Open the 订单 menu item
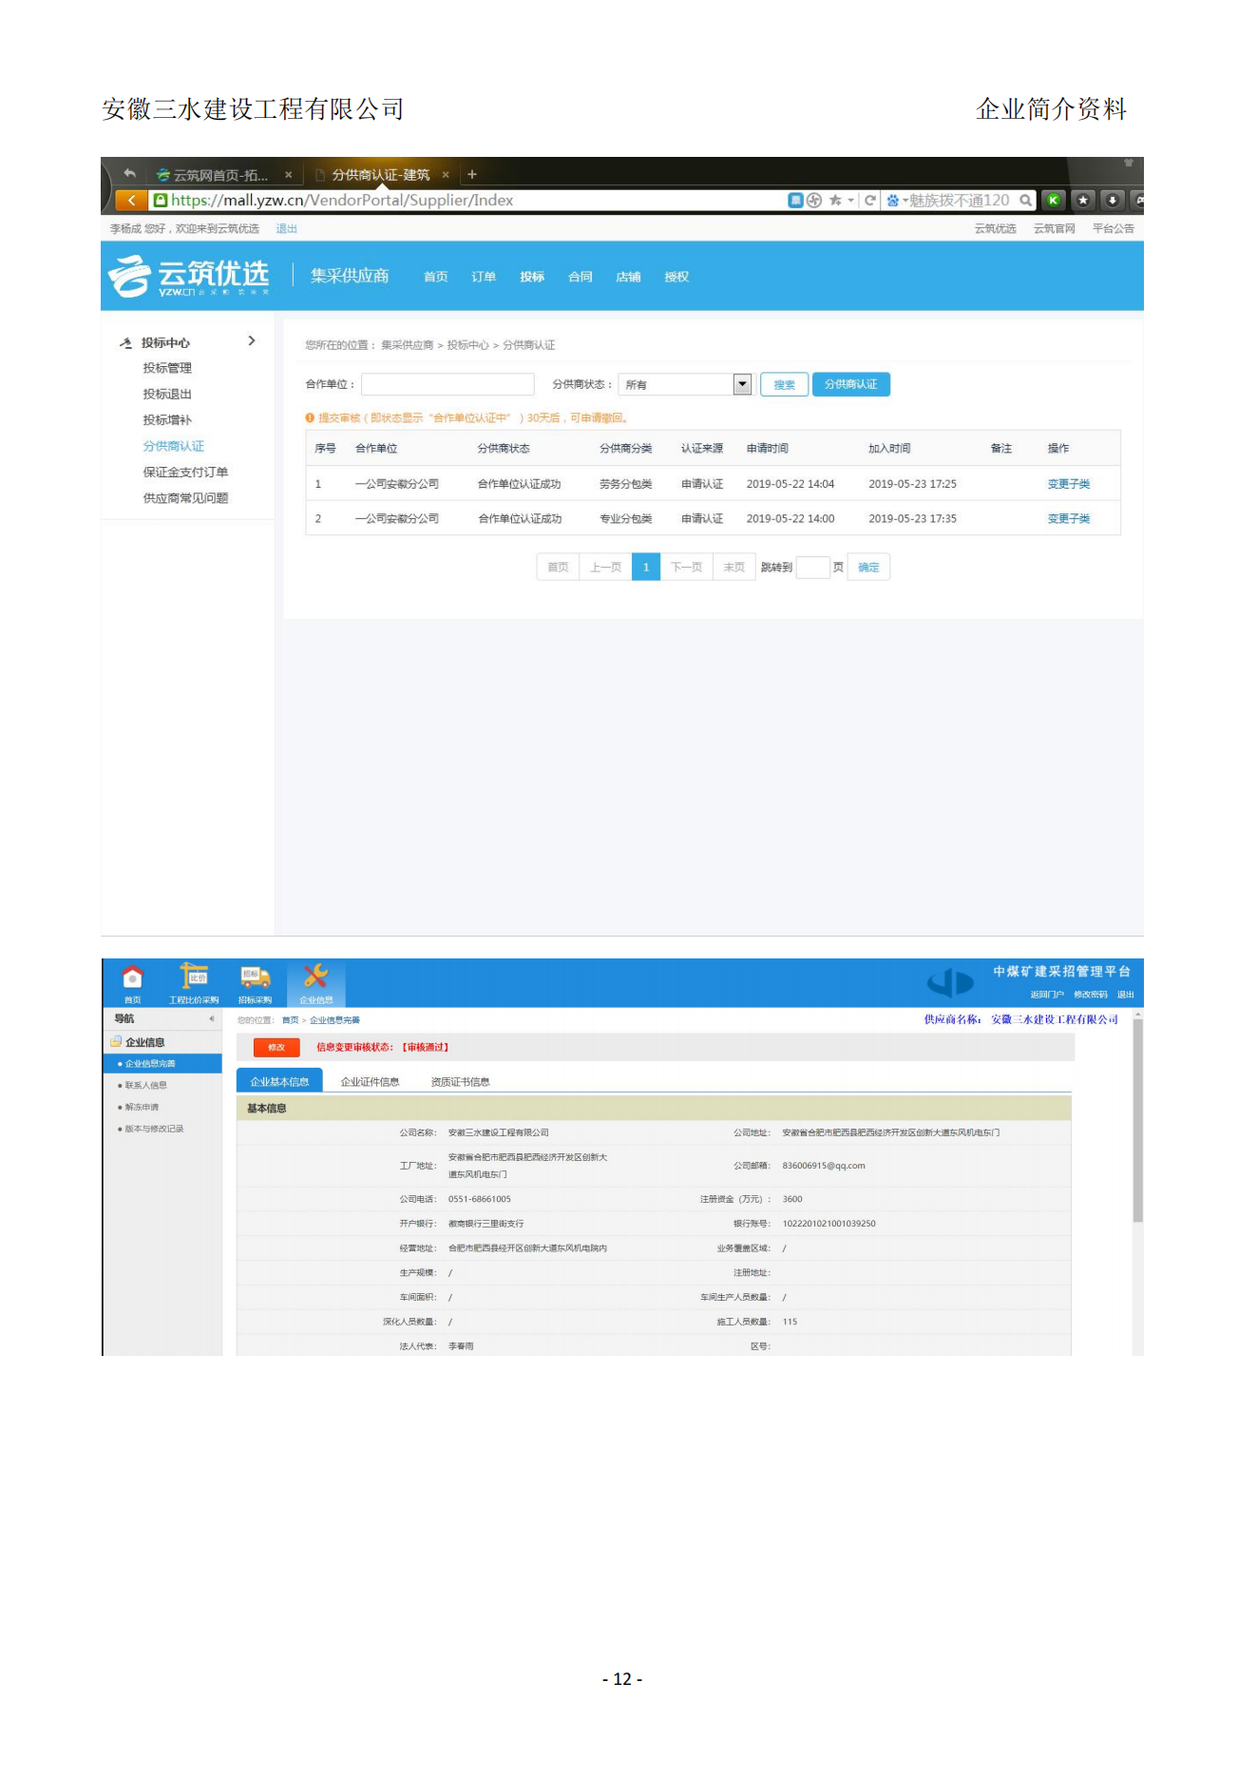Image resolution: width=1257 pixels, height=1779 pixels. pyautogui.click(x=484, y=277)
